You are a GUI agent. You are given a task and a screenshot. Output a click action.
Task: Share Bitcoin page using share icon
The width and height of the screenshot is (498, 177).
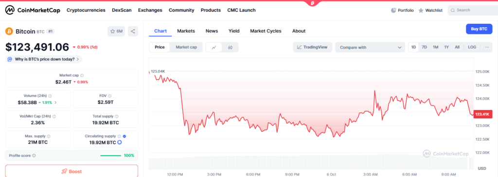133,31
